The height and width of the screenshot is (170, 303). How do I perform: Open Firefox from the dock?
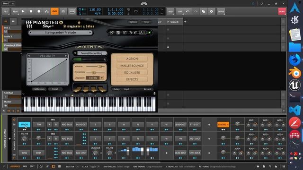click(295, 59)
